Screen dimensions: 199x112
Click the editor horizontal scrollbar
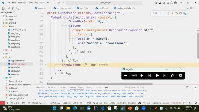(x=100, y=84)
